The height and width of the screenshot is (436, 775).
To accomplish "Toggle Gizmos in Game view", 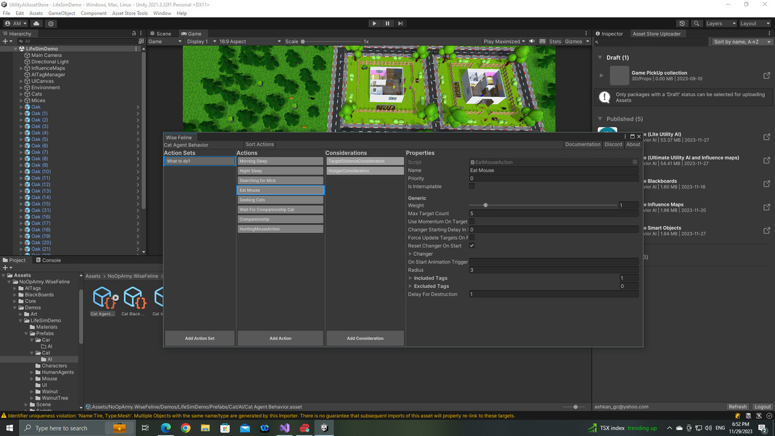I will pyautogui.click(x=573, y=41).
